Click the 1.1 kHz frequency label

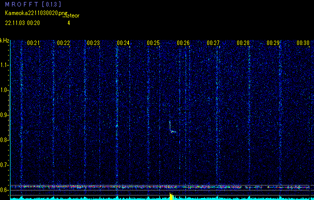click(x=4, y=65)
